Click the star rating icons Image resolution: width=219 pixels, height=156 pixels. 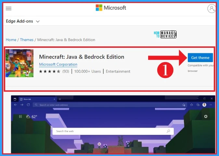click(49, 71)
